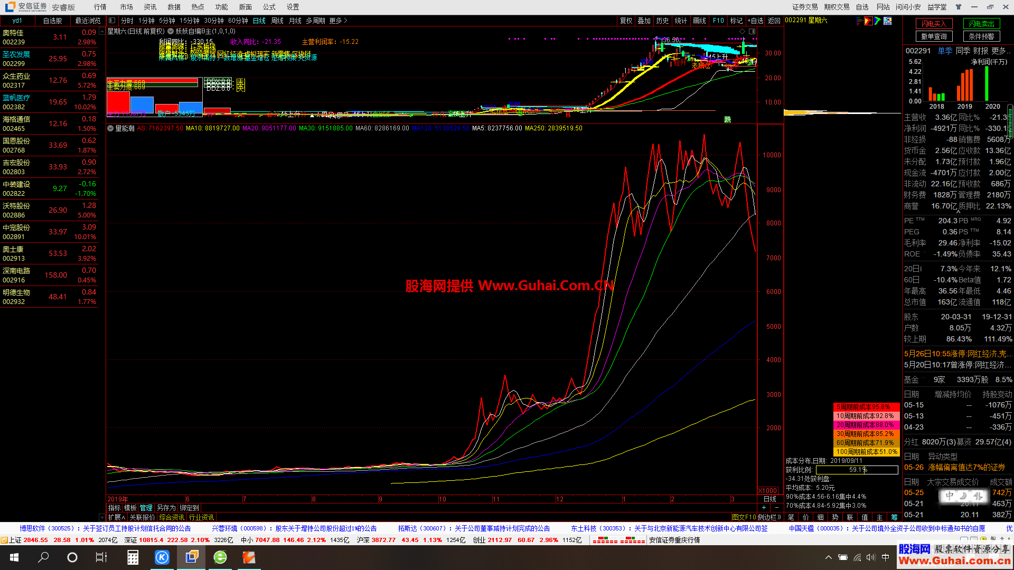Click the red-boxed flame chart icon
The width and height of the screenshot is (1014, 570).
(x=868, y=21)
